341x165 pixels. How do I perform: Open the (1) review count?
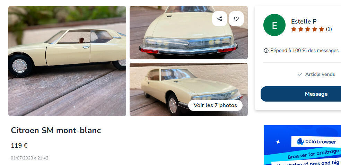[x=329, y=29]
